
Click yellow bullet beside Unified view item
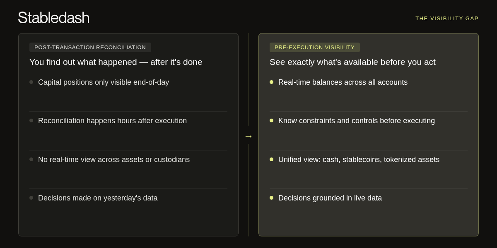coord(271,160)
